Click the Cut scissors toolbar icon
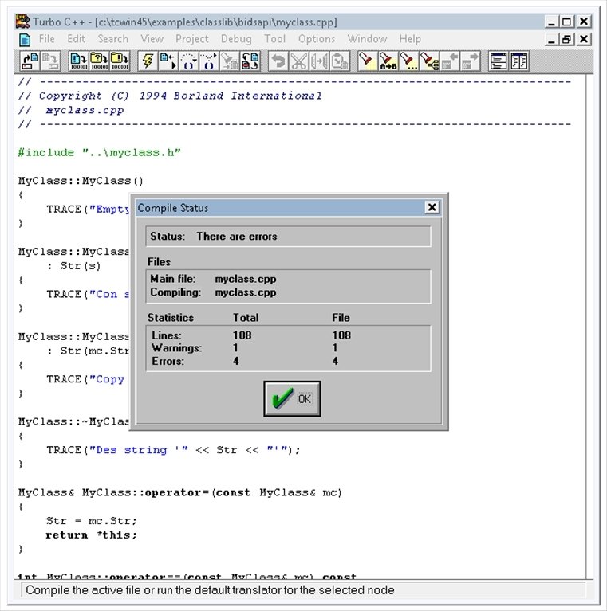The width and height of the screenshot is (607, 611). [x=299, y=61]
